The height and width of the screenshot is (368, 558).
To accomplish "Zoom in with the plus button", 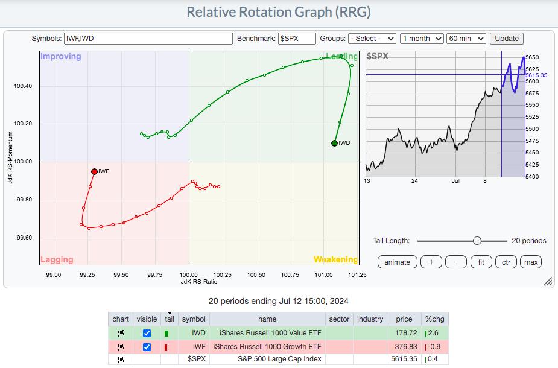I will [431, 262].
